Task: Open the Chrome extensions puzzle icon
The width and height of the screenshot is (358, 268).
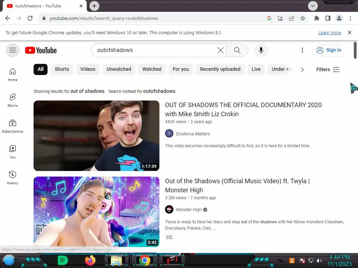Action: (x=317, y=18)
